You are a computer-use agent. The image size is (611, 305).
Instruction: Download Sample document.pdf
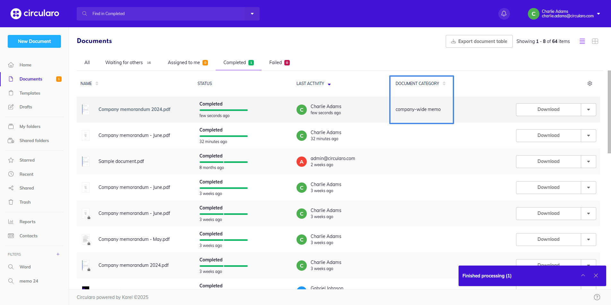[548, 161]
